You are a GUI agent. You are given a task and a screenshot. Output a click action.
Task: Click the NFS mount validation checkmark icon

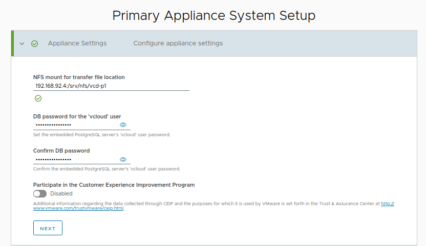point(38,99)
